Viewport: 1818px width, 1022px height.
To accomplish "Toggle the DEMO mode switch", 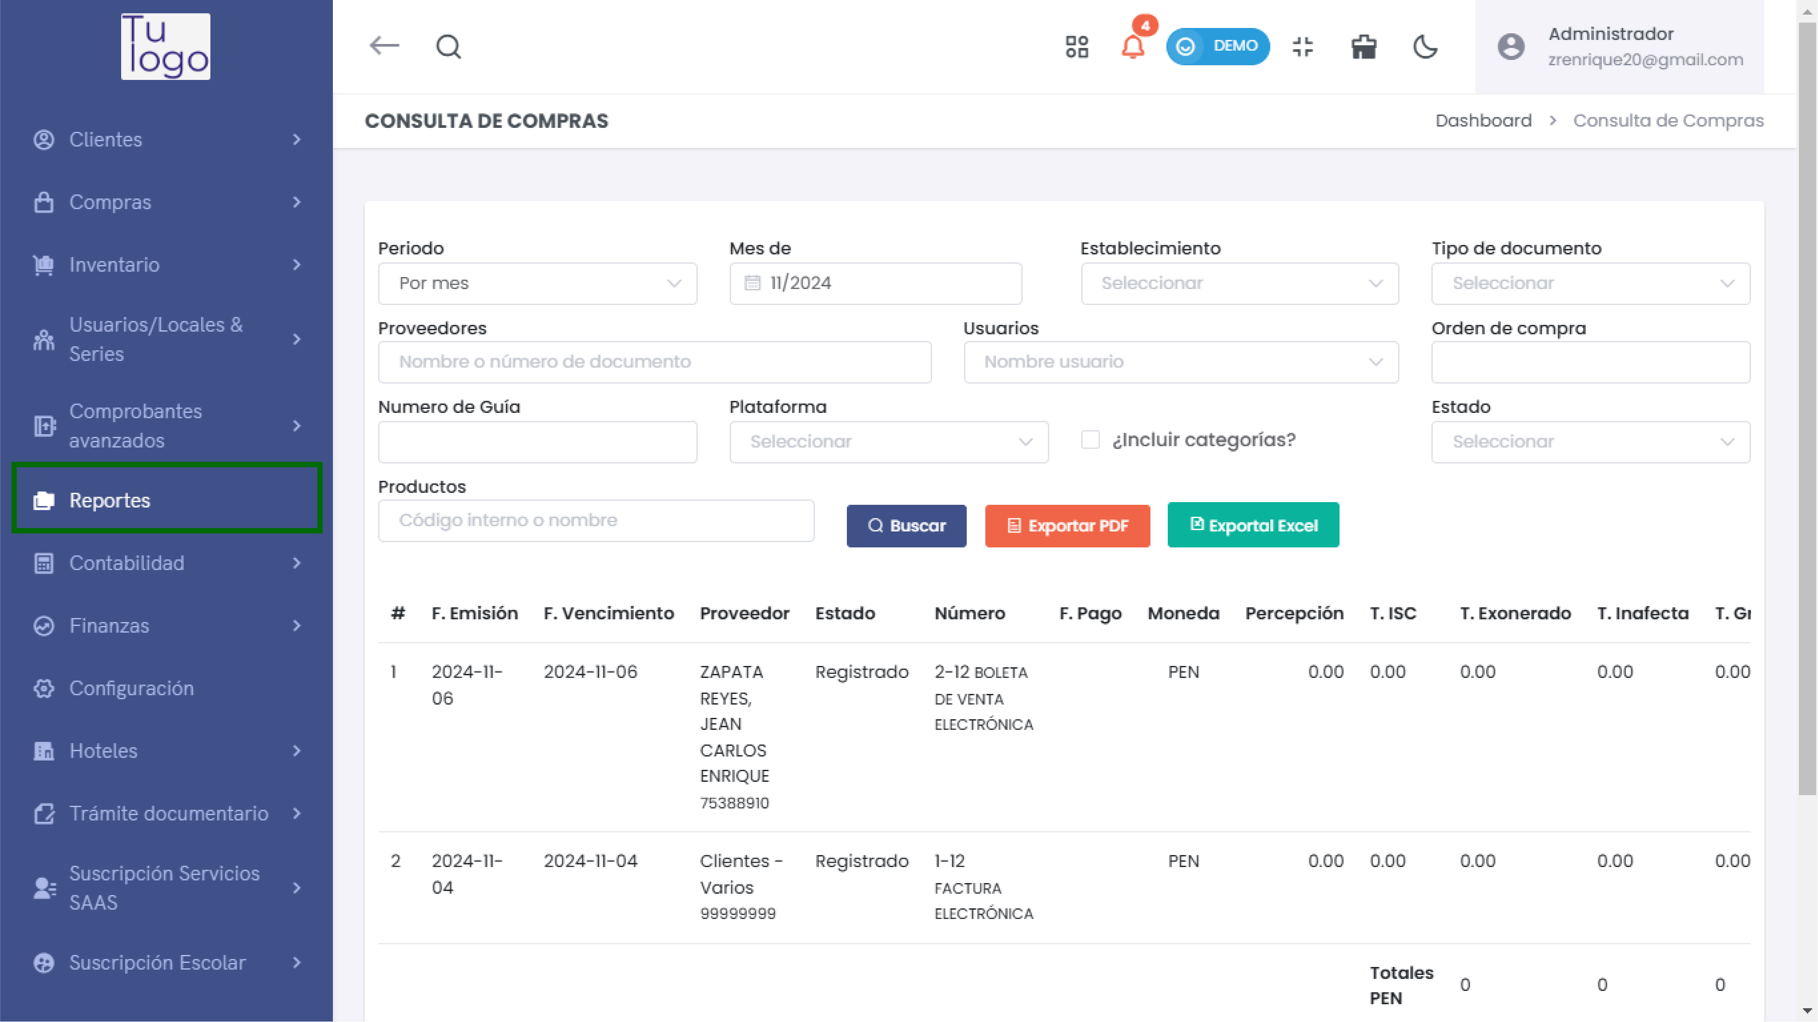I will [1217, 46].
